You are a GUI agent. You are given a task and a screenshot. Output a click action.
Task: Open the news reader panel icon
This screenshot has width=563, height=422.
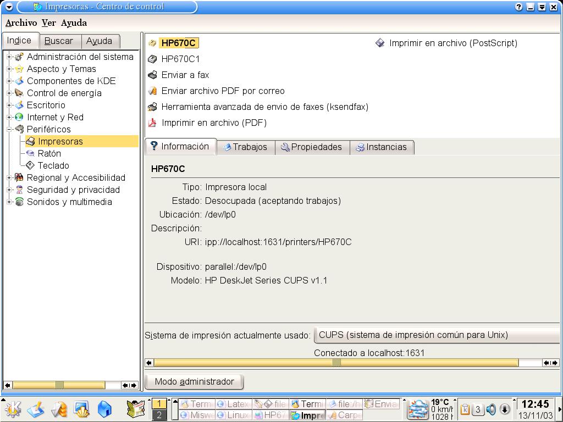[x=136, y=409]
